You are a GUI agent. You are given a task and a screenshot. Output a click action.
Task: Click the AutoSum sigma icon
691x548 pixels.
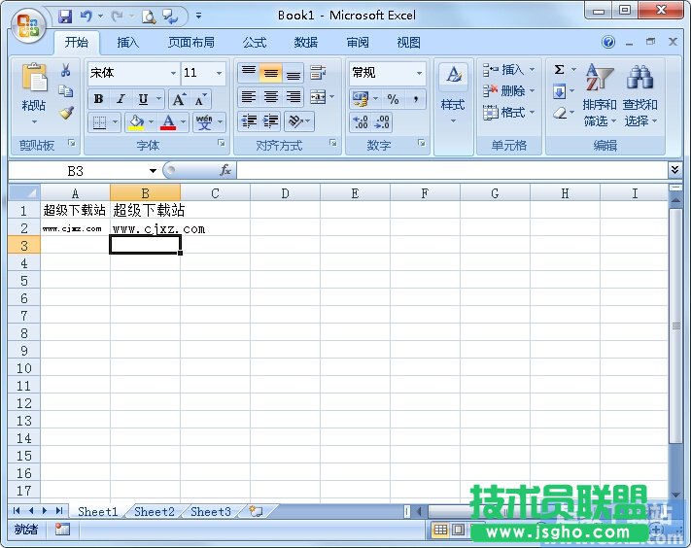coord(559,70)
